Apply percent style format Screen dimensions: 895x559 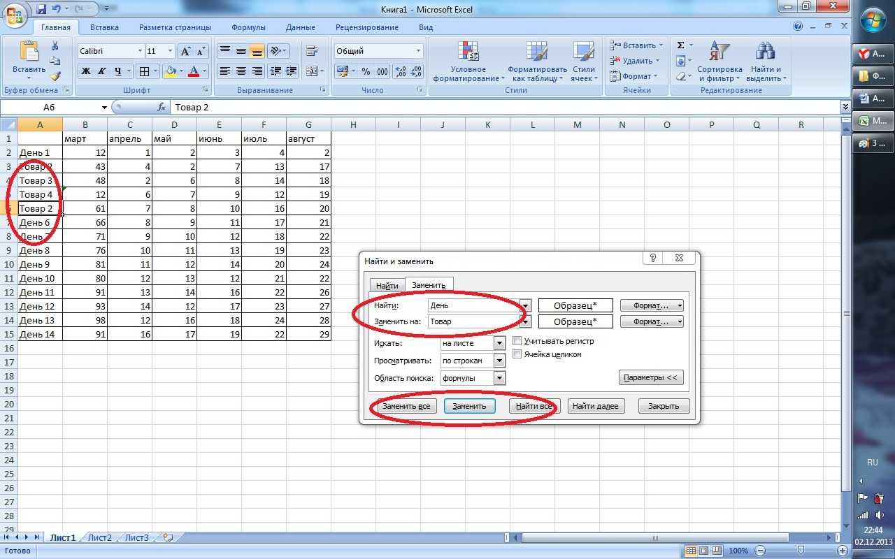[366, 71]
